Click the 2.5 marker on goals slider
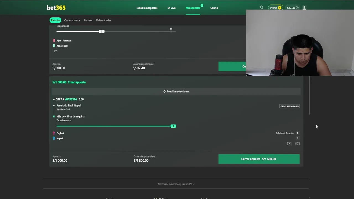 pos(171,29)
